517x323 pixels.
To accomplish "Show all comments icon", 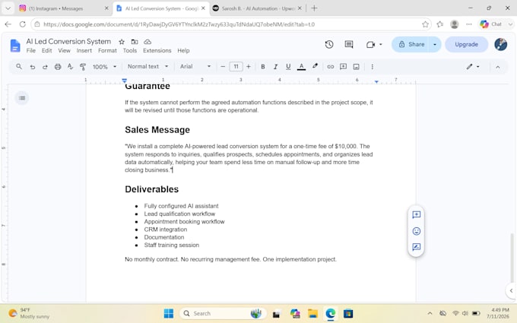I will click(349, 45).
